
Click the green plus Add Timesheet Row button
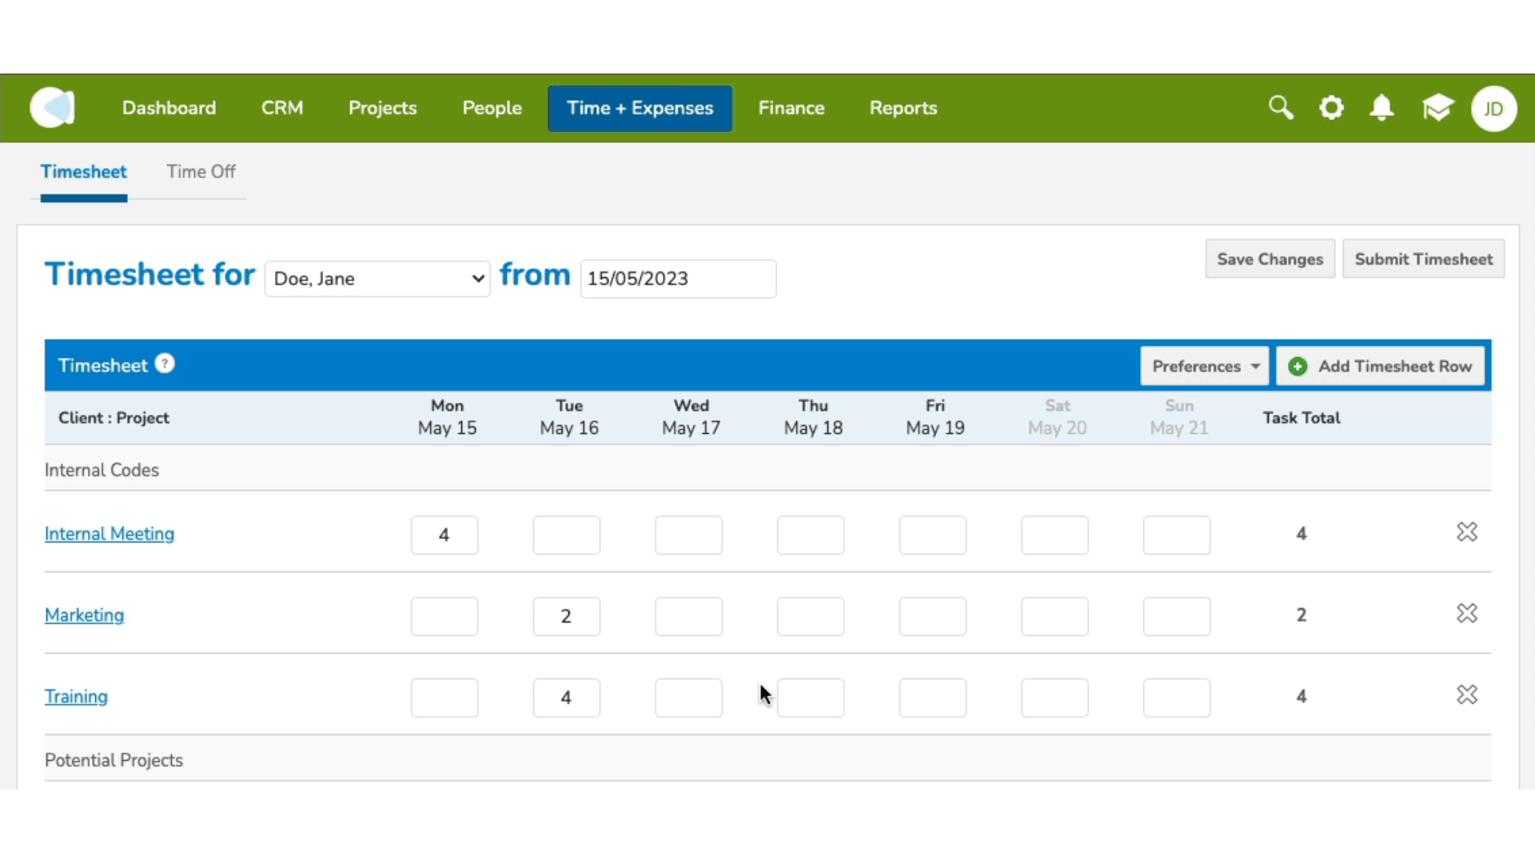pos(1380,366)
